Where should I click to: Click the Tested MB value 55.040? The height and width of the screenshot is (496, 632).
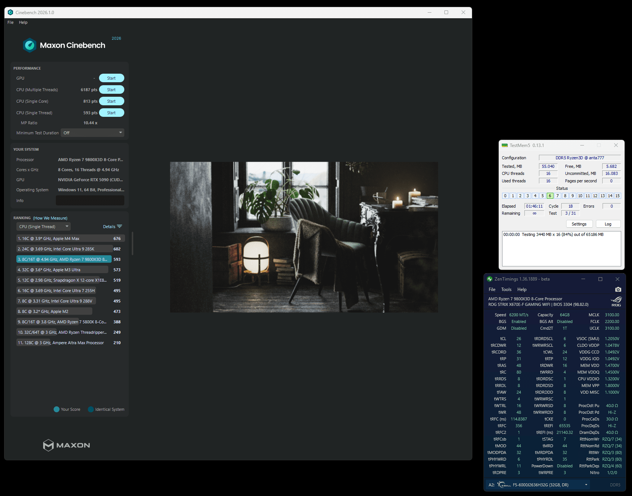(548, 166)
